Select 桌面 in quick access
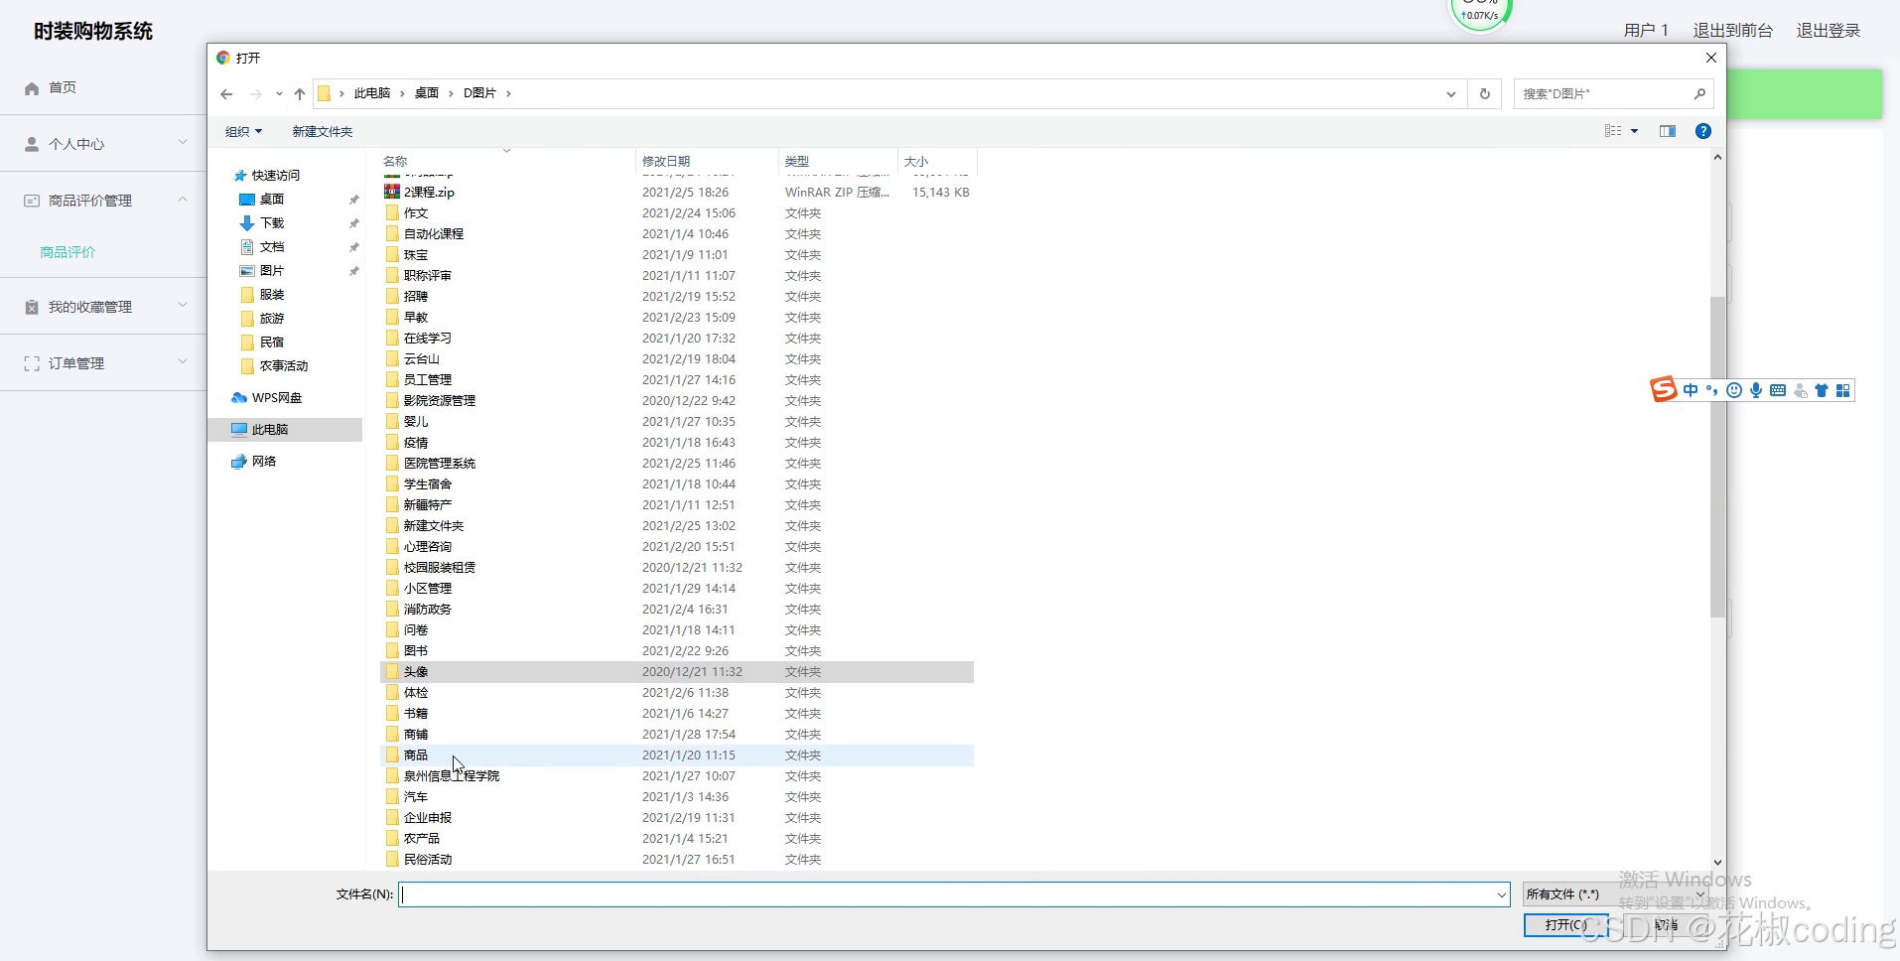The width and height of the screenshot is (1900, 961). click(x=272, y=200)
